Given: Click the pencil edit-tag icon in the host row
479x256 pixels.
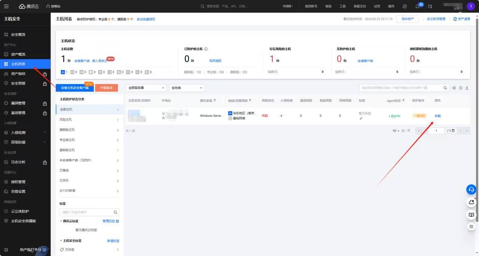Looking at the screenshot, I should [361, 118].
